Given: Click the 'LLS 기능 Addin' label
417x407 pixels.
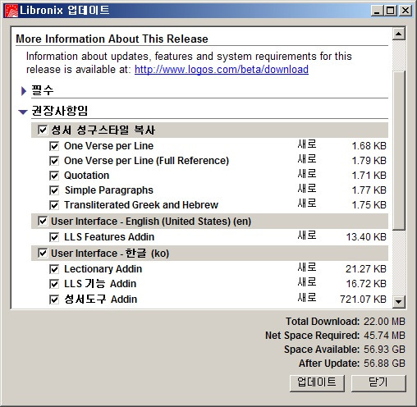Looking at the screenshot, I should (100, 284).
